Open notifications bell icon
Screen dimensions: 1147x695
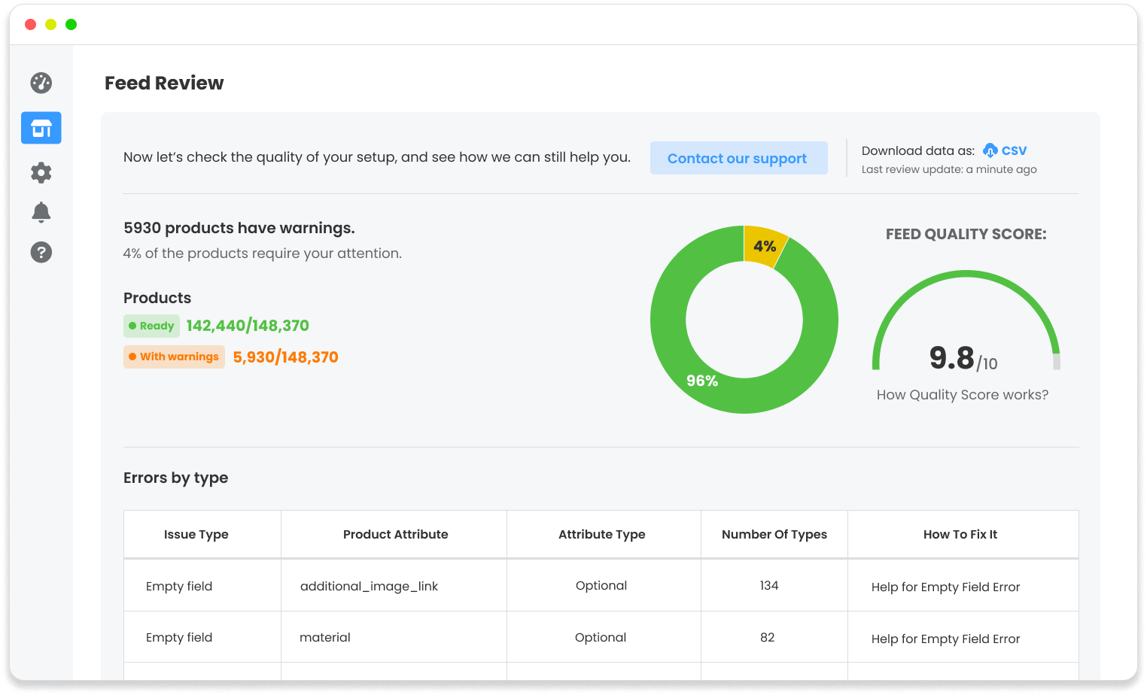click(41, 213)
